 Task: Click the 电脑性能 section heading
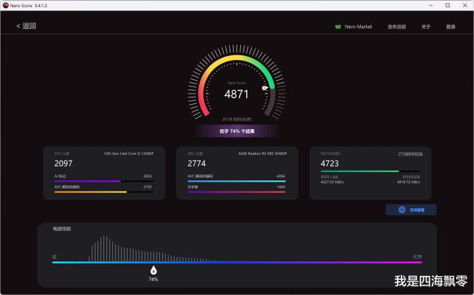(62, 228)
